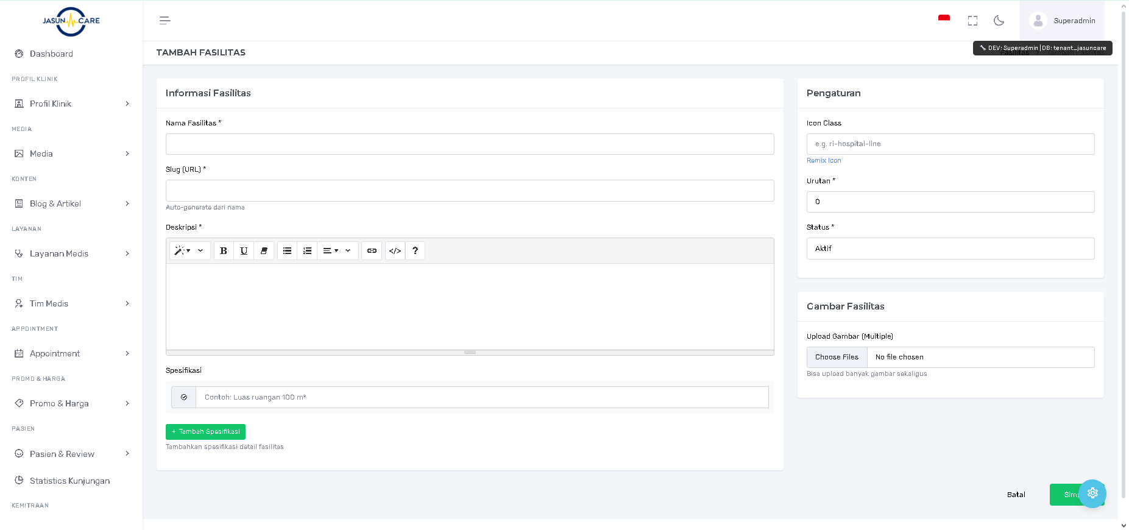1129x530 pixels.
Task: Go to Statistics Kunjungan in sidebar
Action: [69, 481]
